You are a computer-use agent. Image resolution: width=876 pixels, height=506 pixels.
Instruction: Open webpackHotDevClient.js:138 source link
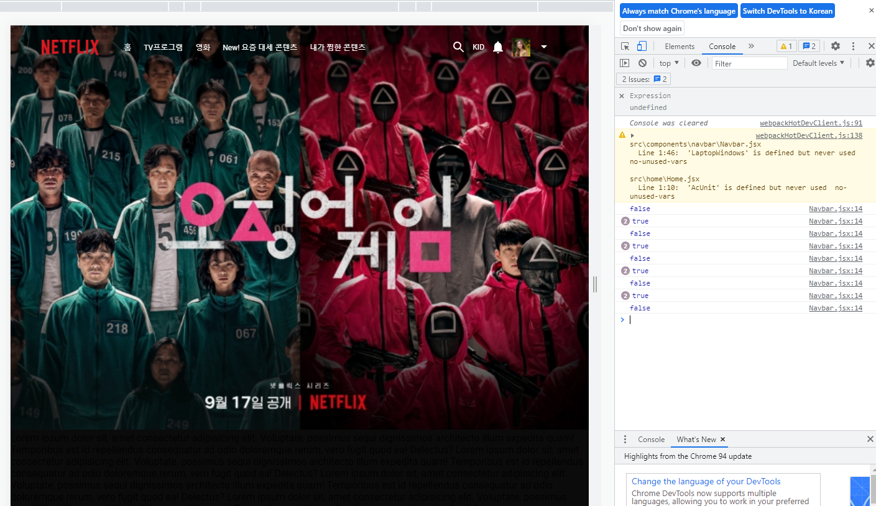click(809, 135)
